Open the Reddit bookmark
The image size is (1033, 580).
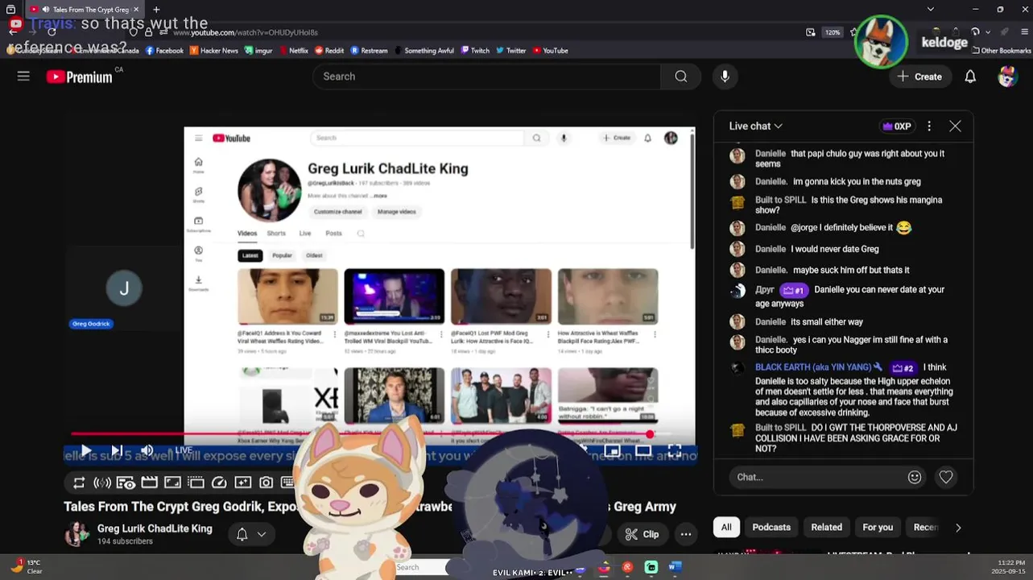[329, 51]
